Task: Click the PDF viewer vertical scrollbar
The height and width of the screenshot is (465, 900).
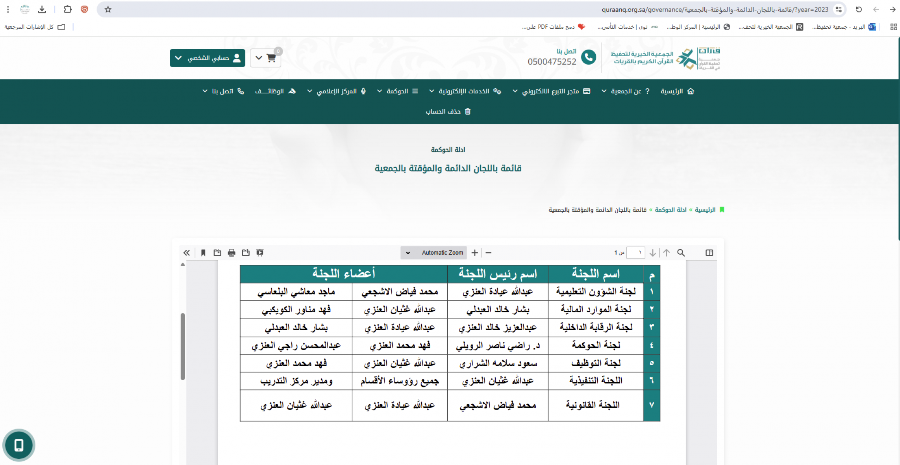Action: [x=183, y=346]
